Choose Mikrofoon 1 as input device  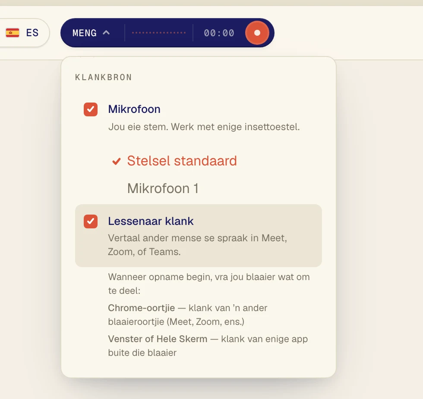pos(163,188)
